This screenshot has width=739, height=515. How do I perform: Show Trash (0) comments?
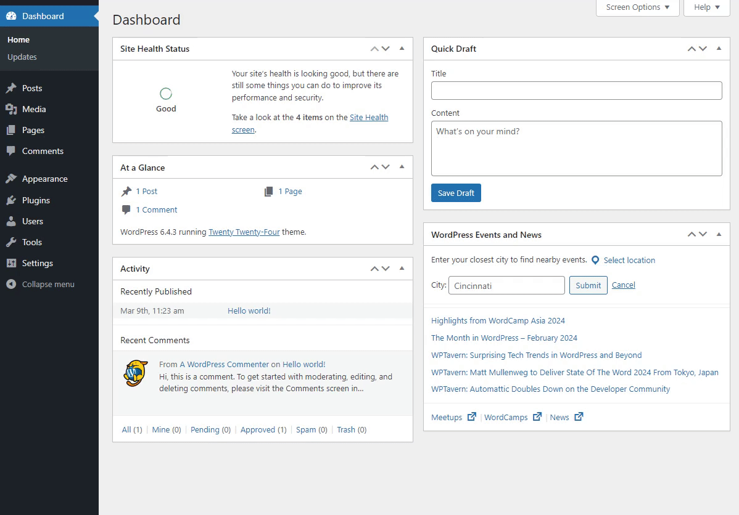click(x=352, y=430)
